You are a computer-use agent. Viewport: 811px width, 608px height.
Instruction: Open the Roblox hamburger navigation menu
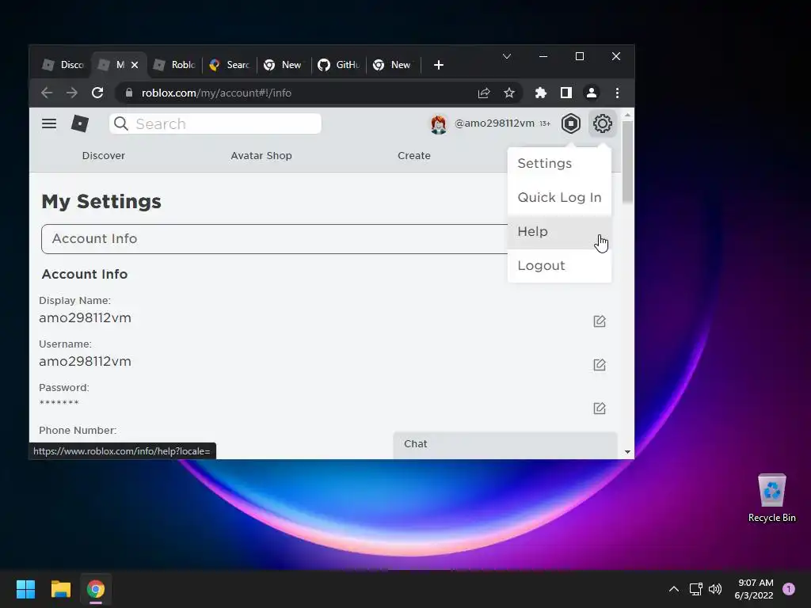[x=49, y=123]
